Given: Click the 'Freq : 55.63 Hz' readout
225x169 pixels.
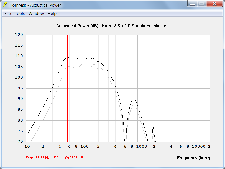Looking at the screenshot, I should point(37,158).
